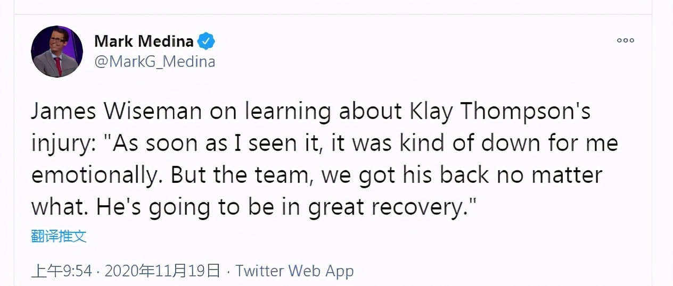The width and height of the screenshot is (673, 286).
Task: Click the blue verified badge icon
Action: click(x=207, y=41)
